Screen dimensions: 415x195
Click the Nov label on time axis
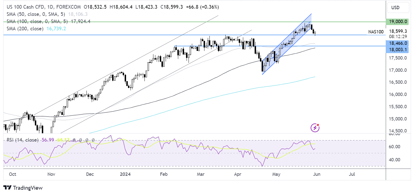(51, 174)
